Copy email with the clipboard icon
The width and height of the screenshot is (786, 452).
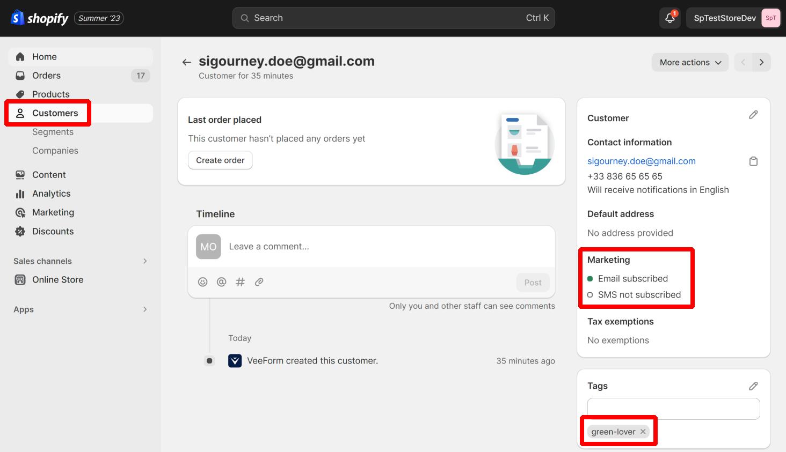[753, 161]
